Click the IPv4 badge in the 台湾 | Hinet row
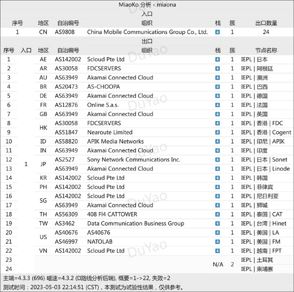Image resolution: width=294 pixels, height=292 pixels. 218,224
